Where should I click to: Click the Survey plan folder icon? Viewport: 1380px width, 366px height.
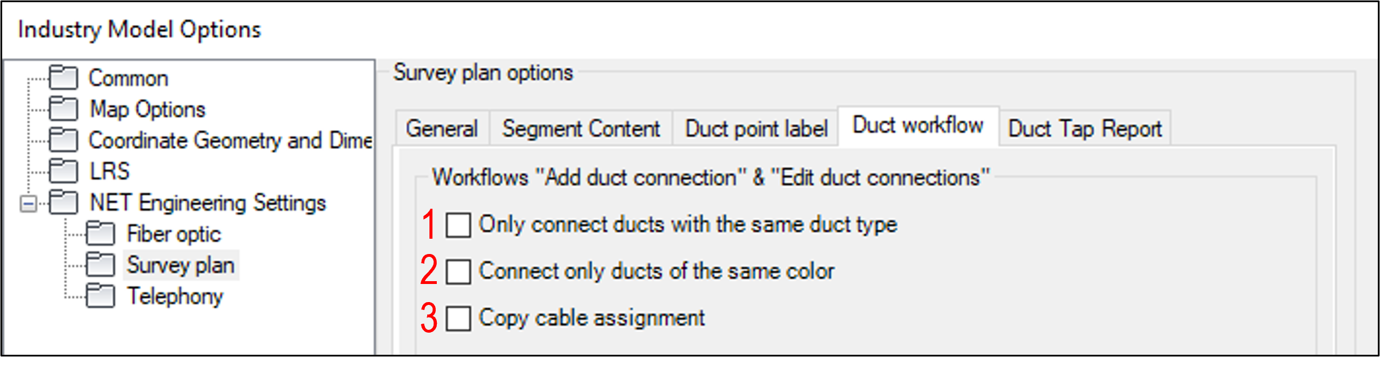(100, 265)
